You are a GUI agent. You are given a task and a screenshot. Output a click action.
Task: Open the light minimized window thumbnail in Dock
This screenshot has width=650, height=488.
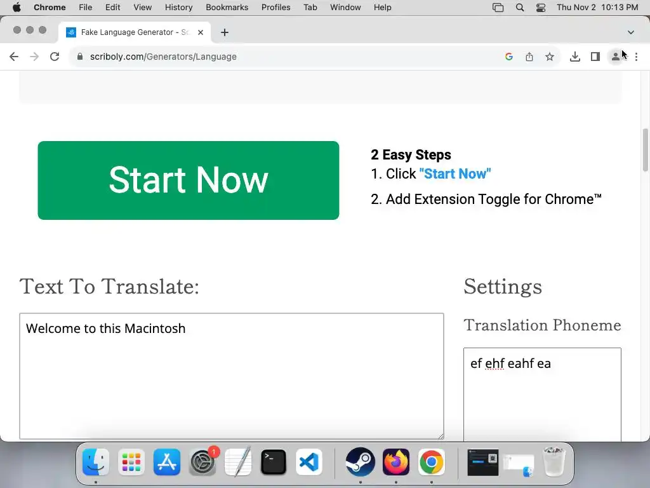519,464
